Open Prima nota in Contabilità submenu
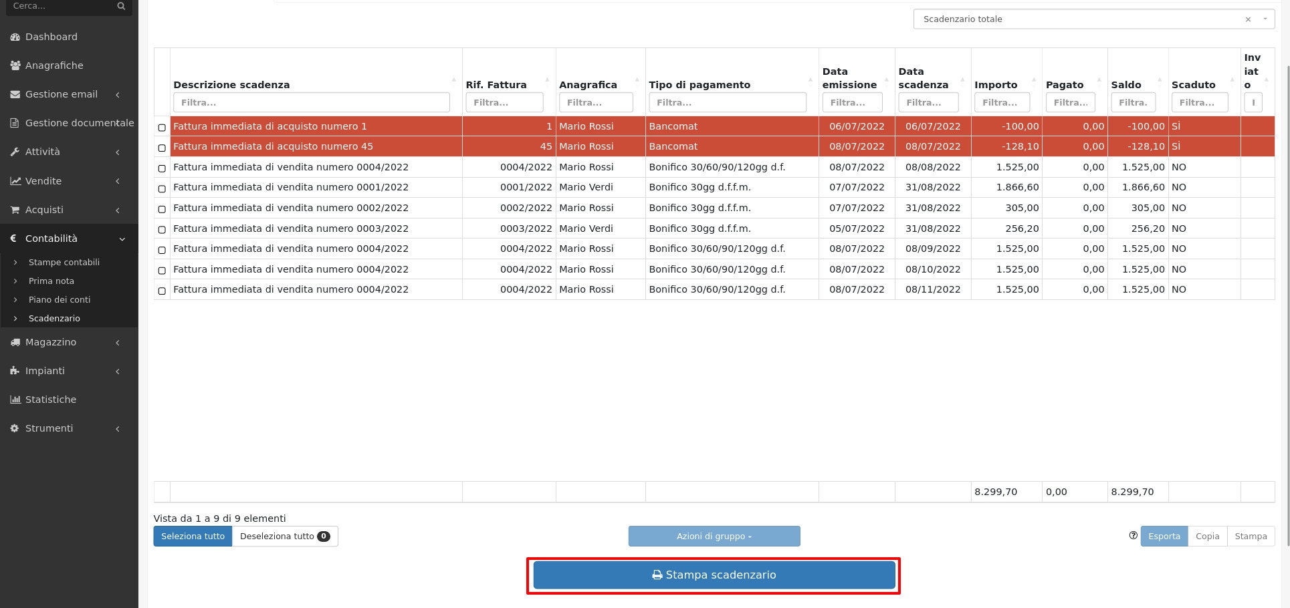The height and width of the screenshot is (608, 1290). pyautogui.click(x=51, y=281)
